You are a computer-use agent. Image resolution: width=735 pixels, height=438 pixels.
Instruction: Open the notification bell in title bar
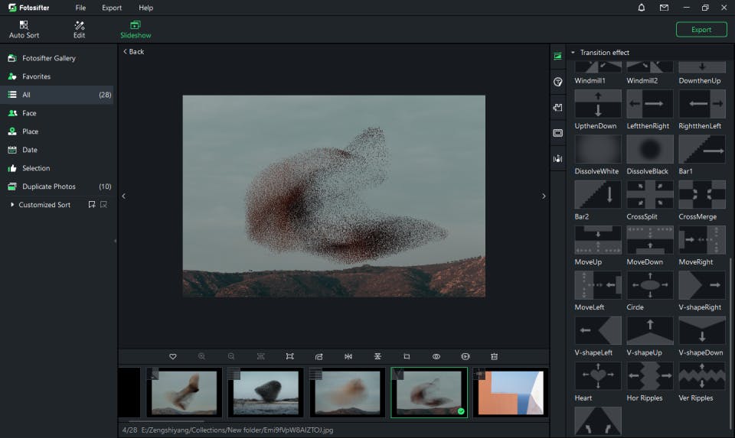pyautogui.click(x=642, y=8)
